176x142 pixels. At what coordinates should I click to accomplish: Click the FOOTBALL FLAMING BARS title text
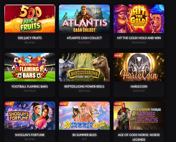click(x=30, y=86)
